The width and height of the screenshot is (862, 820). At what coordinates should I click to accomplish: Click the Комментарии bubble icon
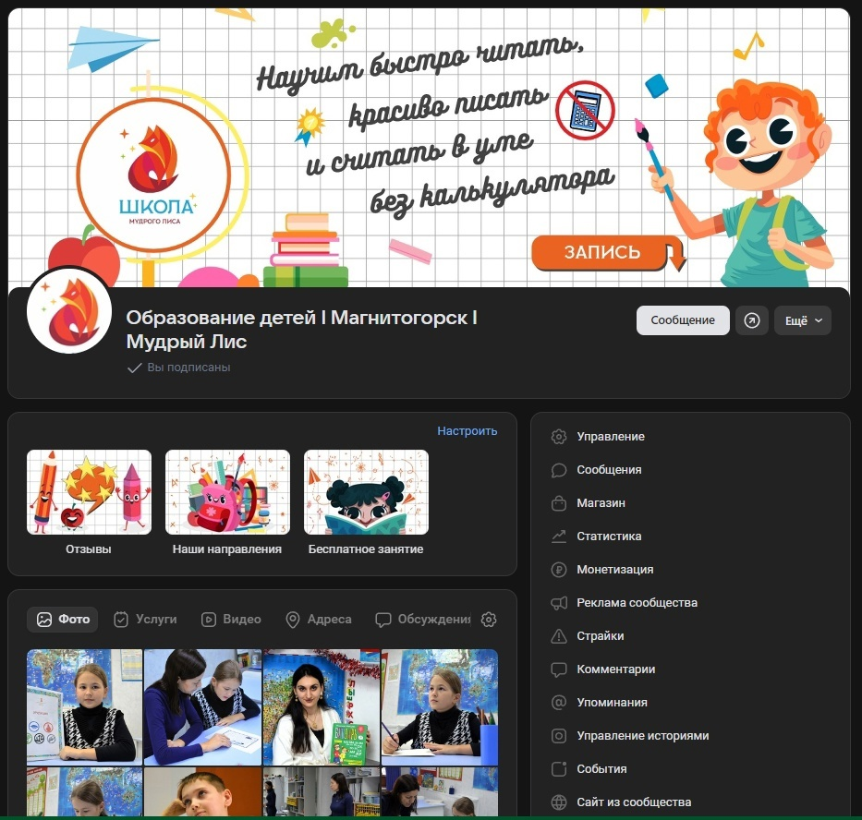tap(559, 669)
